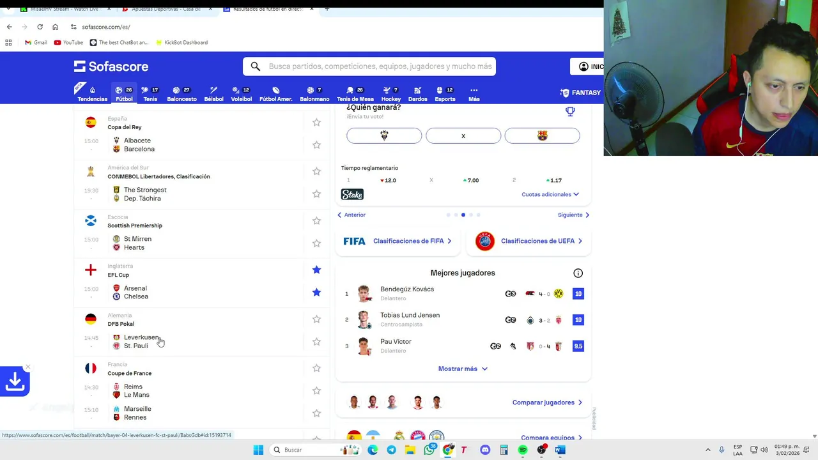Vote X for a draw
Screen dimensions: 818x460
(463, 135)
